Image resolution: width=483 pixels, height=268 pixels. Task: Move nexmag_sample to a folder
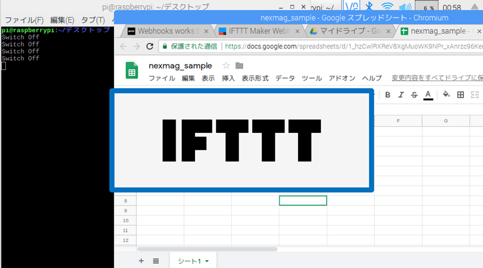(x=239, y=66)
